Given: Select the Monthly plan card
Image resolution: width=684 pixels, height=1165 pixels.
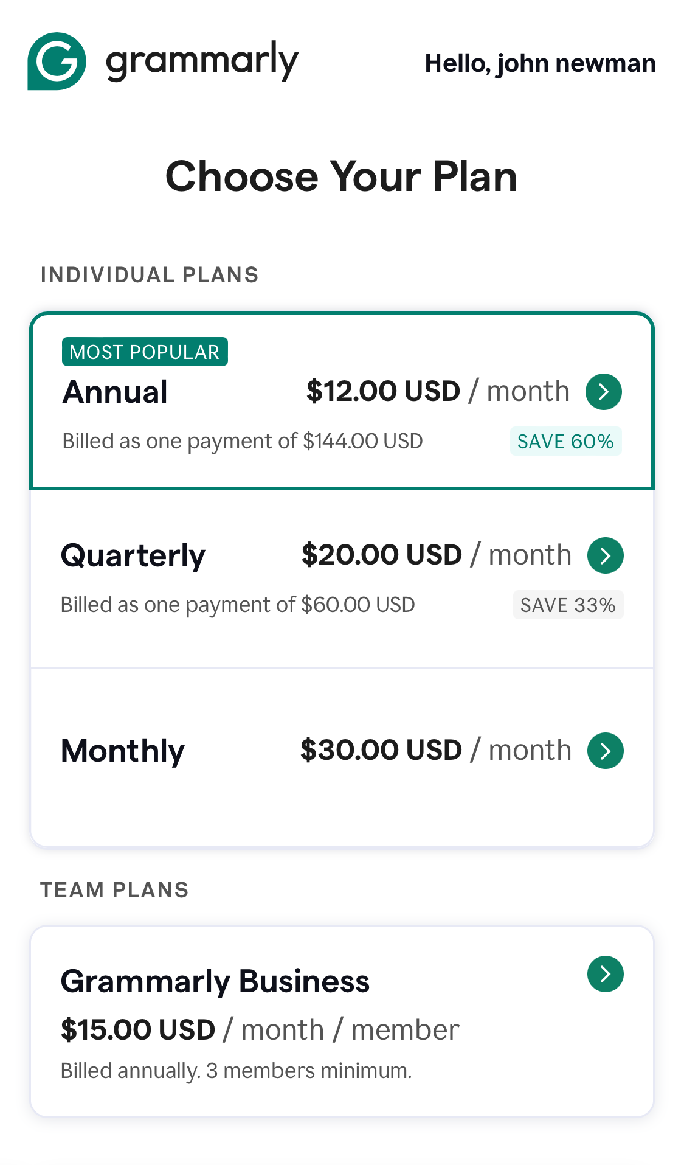Looking at the screenshot, I should pyautogui.click(x=342, y=754).
